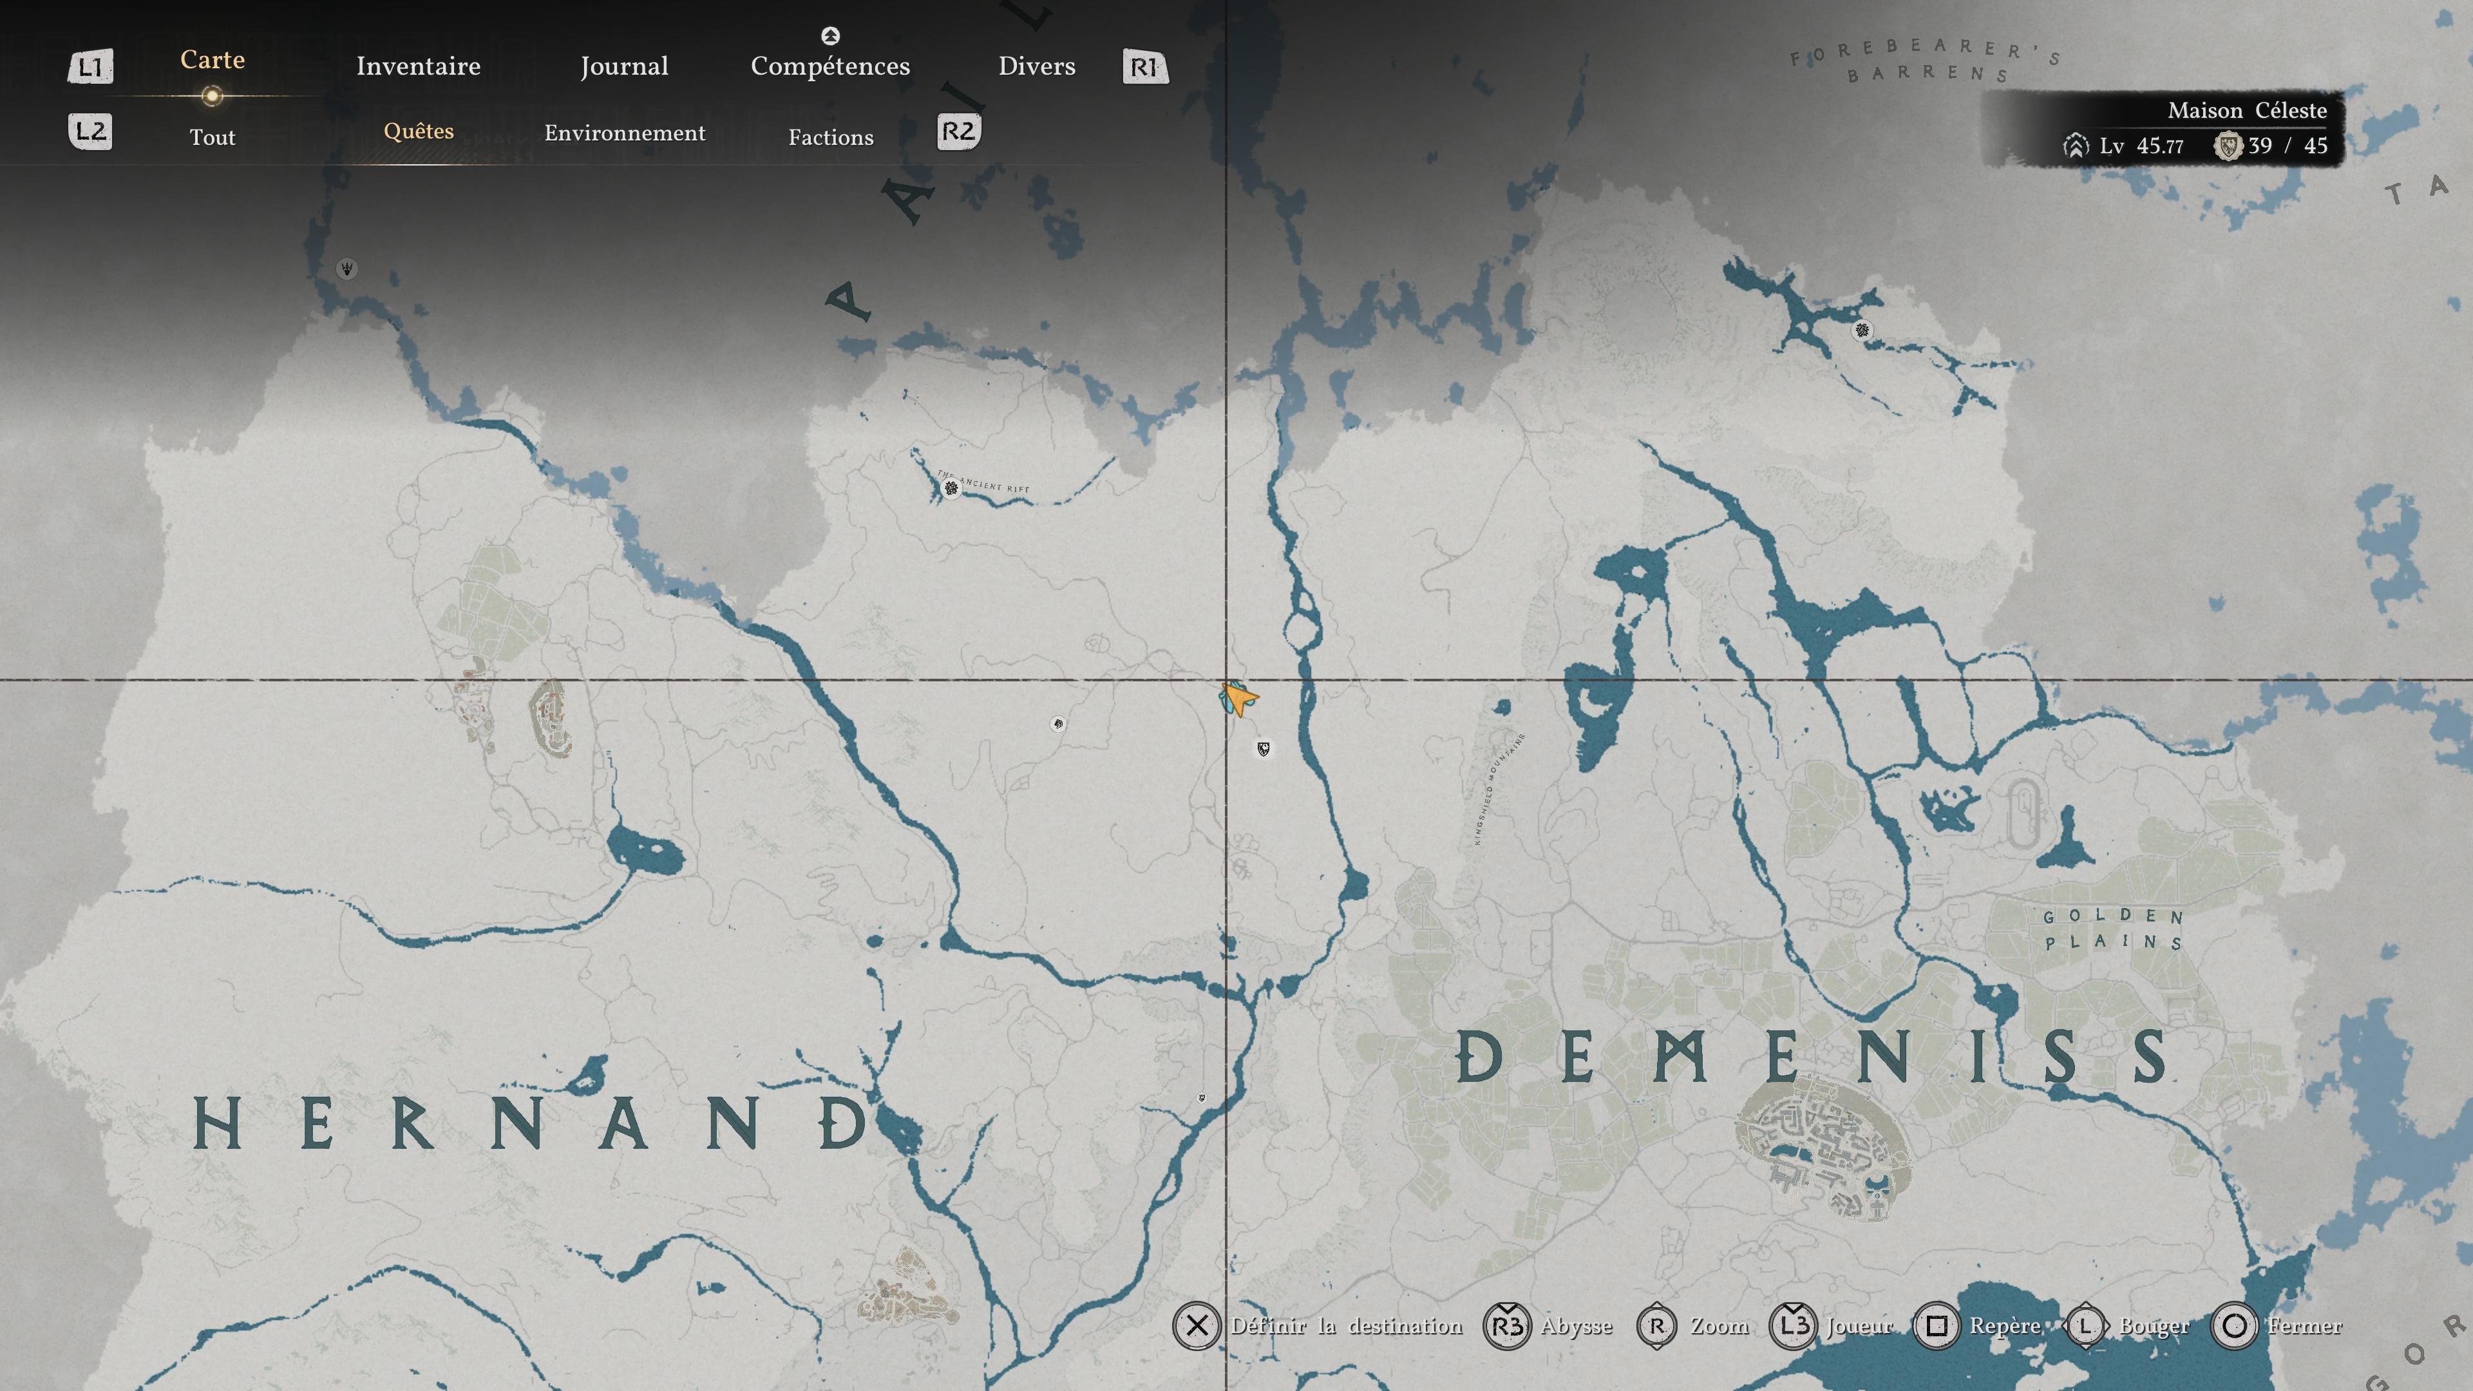Click Fermer to close the map
The image size is (2473, 1391).
pyautogui.click(x=2304, y=1326)
